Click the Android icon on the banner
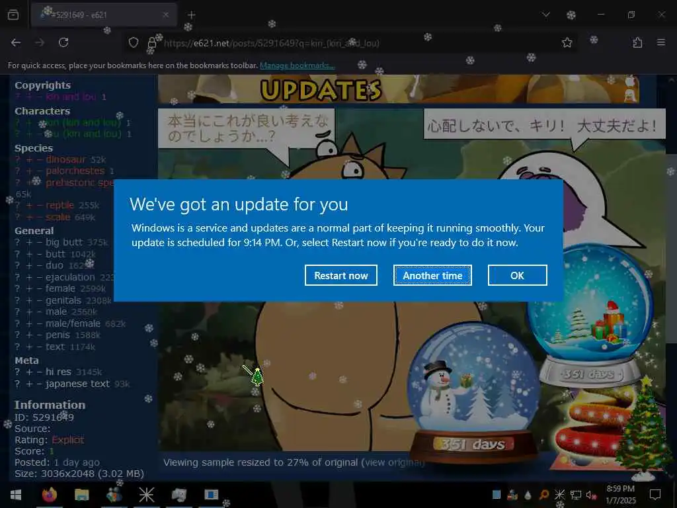The width and height of the screenshot is (677, 508). (630, 95)
